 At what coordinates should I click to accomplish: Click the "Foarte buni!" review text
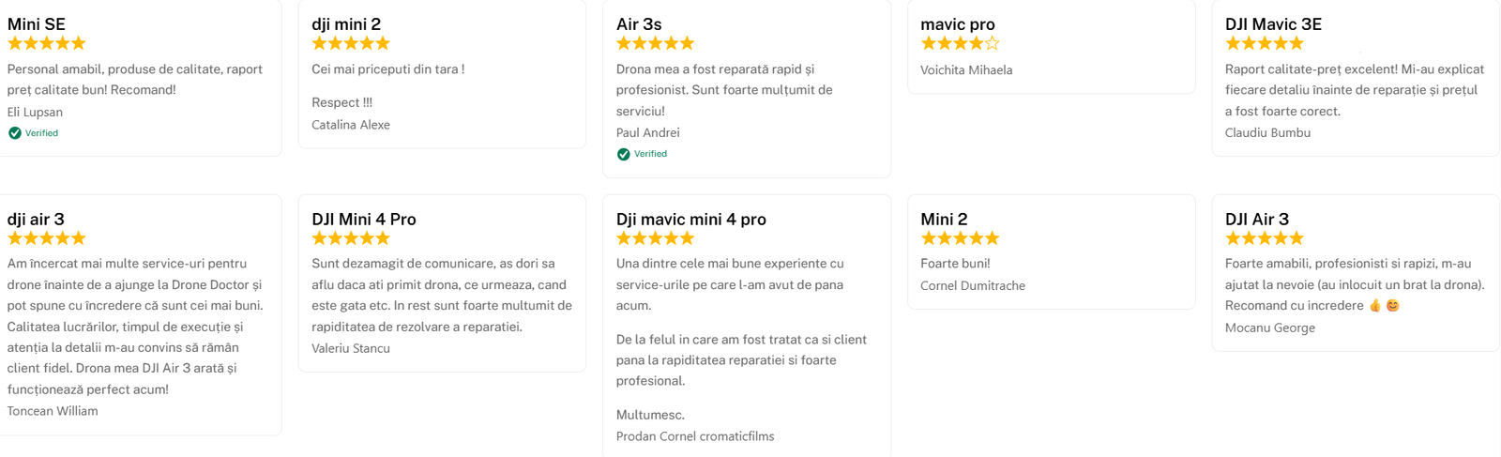955,264
